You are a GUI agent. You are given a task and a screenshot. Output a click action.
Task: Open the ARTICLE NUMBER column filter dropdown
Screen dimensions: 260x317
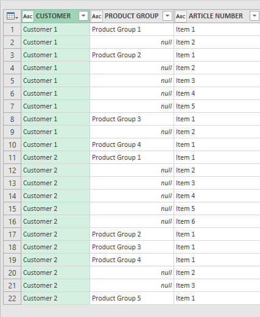pos(255,16)
